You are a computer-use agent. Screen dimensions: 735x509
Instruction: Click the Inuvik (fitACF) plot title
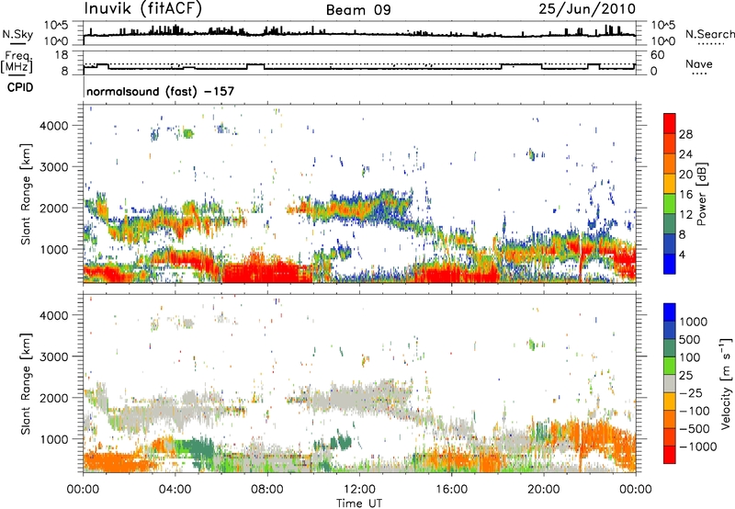pyautogui.click(x=143, y=9)
